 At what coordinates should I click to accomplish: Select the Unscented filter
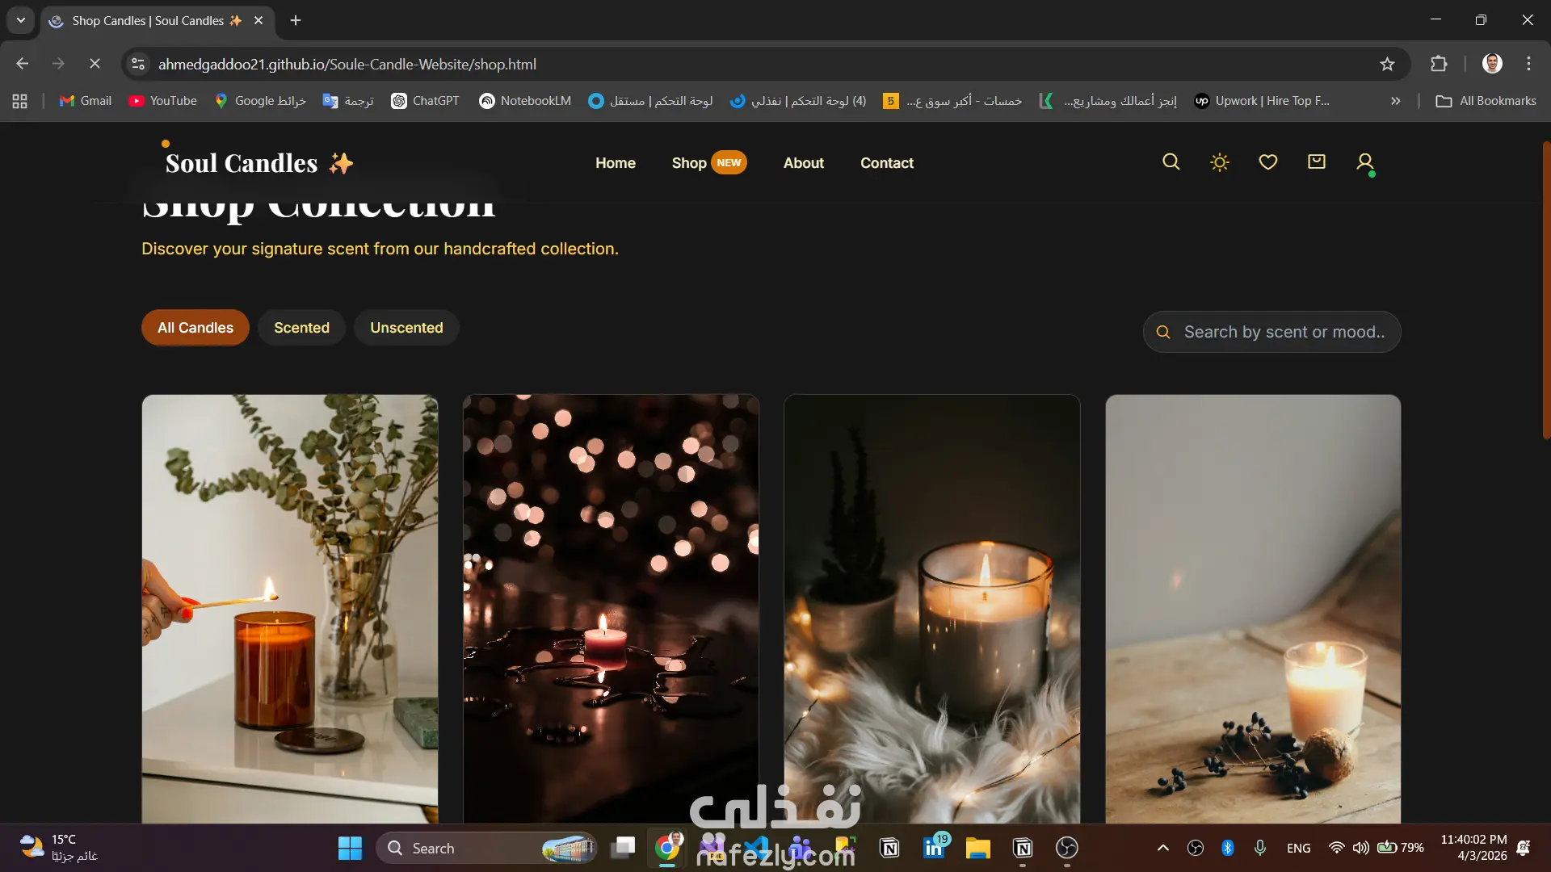[406, 328]
